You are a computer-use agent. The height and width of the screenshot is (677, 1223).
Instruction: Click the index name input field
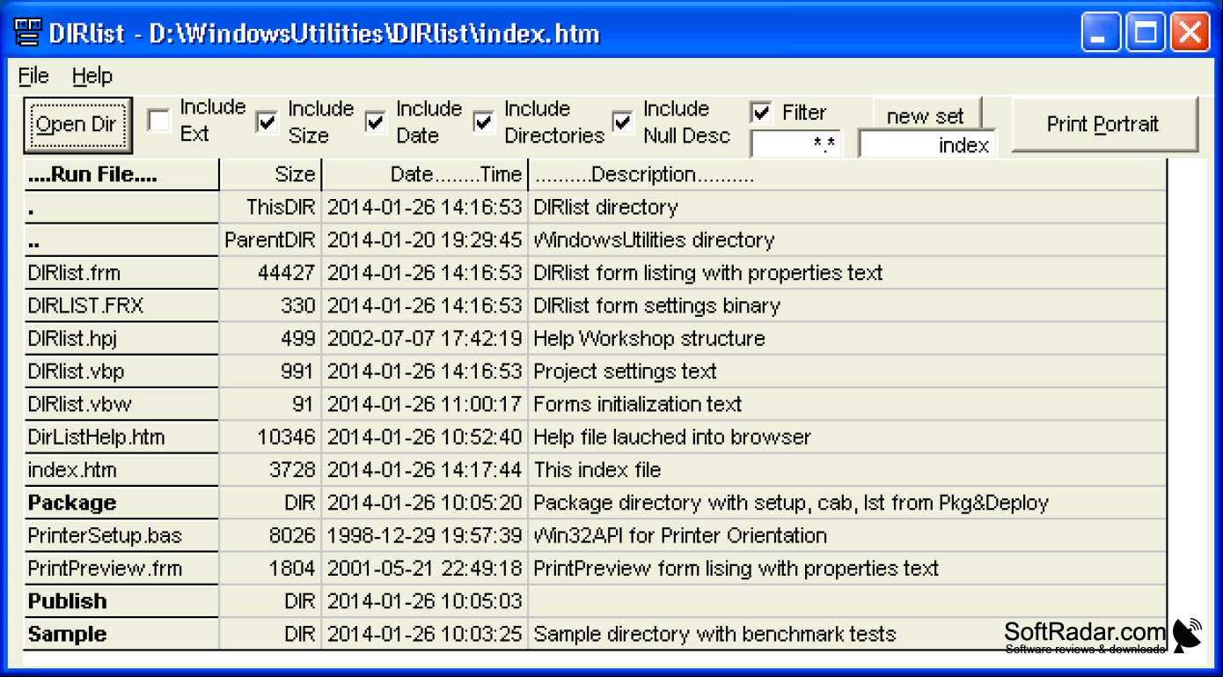tap(927, 144)
